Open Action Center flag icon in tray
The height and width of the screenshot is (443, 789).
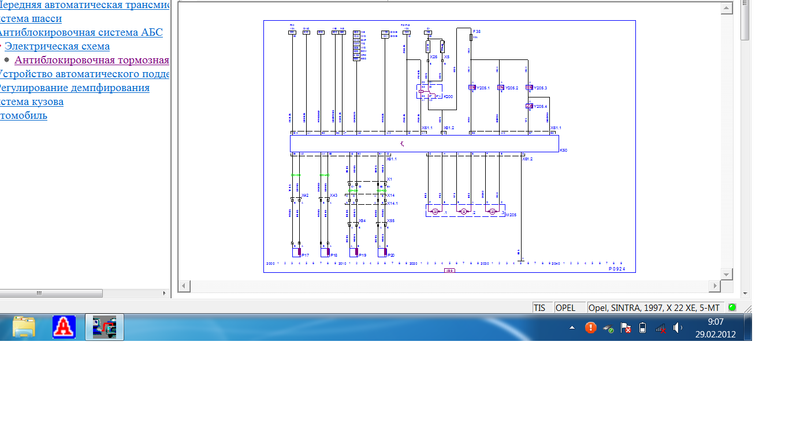click(x=626, y=328)
